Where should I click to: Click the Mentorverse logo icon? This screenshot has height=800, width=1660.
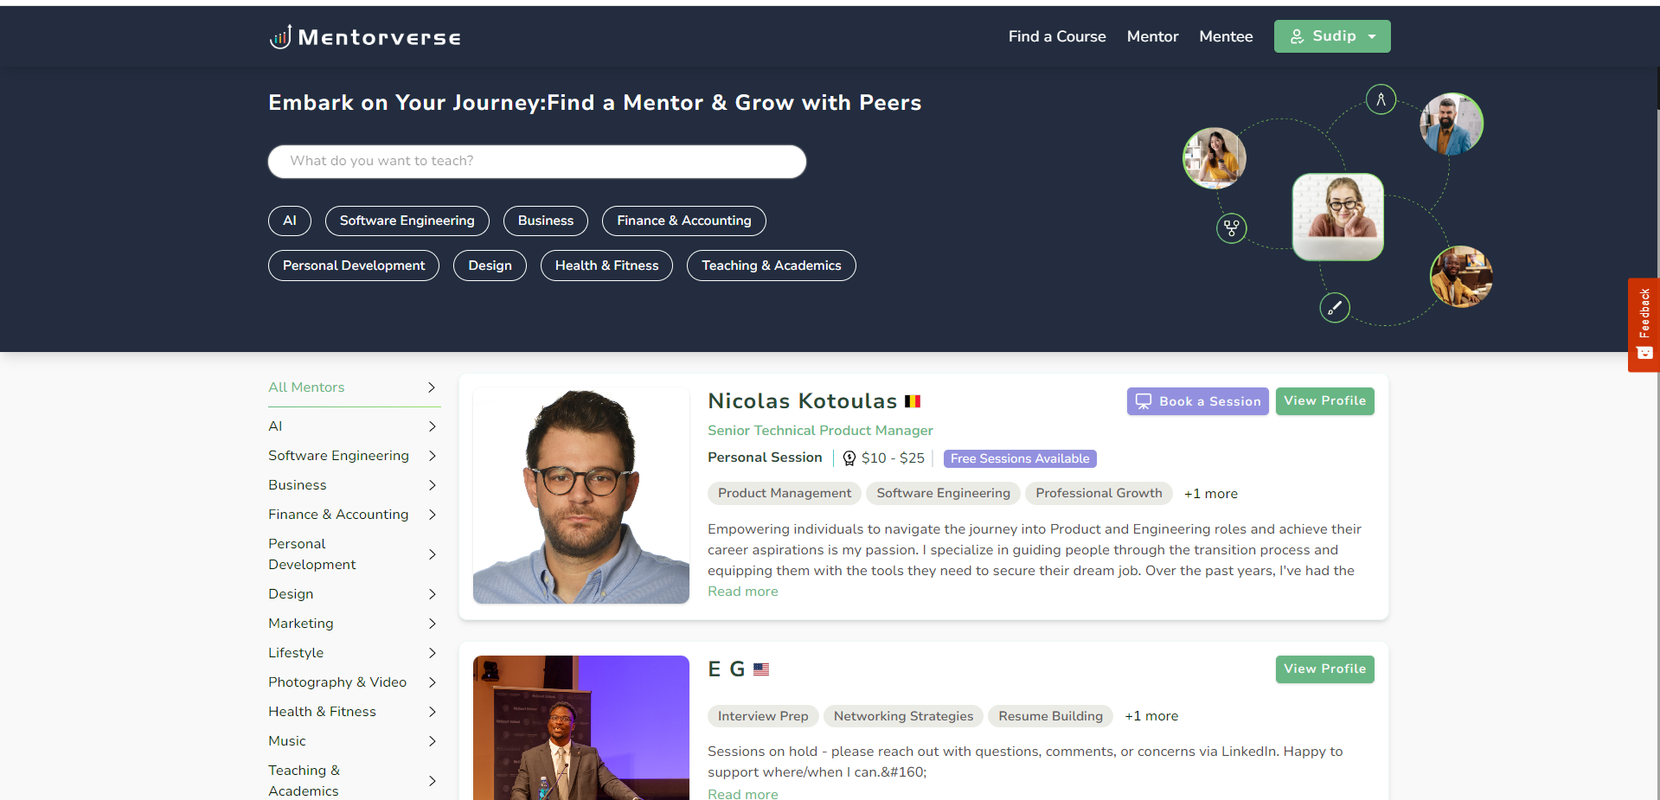tap(279, 35)
